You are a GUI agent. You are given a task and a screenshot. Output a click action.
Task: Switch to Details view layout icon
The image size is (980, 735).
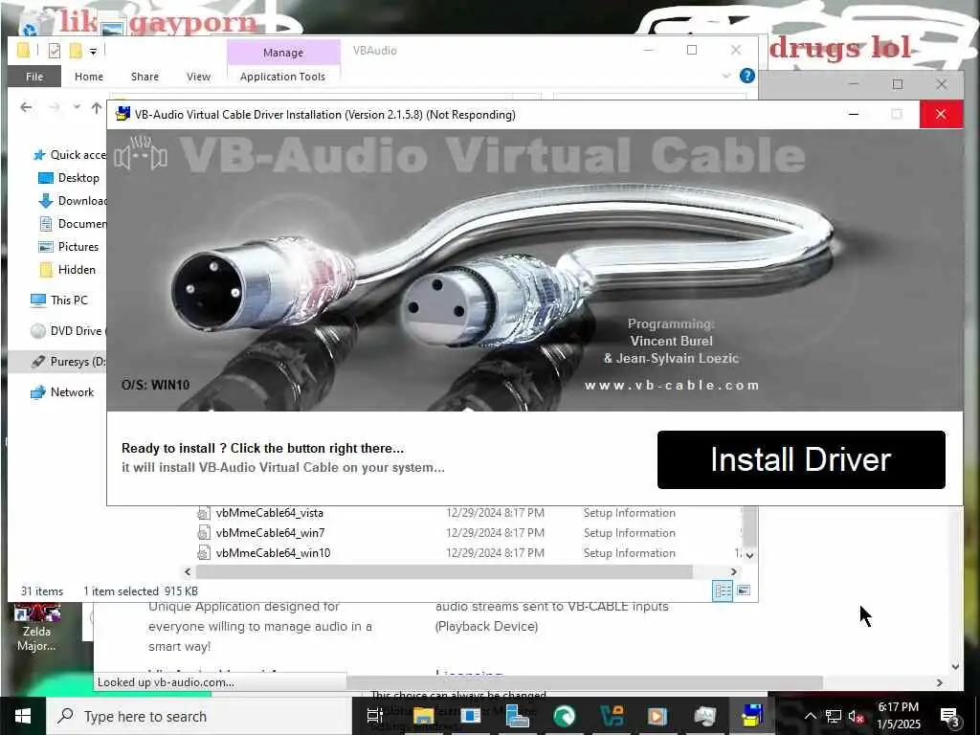tap(723, 590)
